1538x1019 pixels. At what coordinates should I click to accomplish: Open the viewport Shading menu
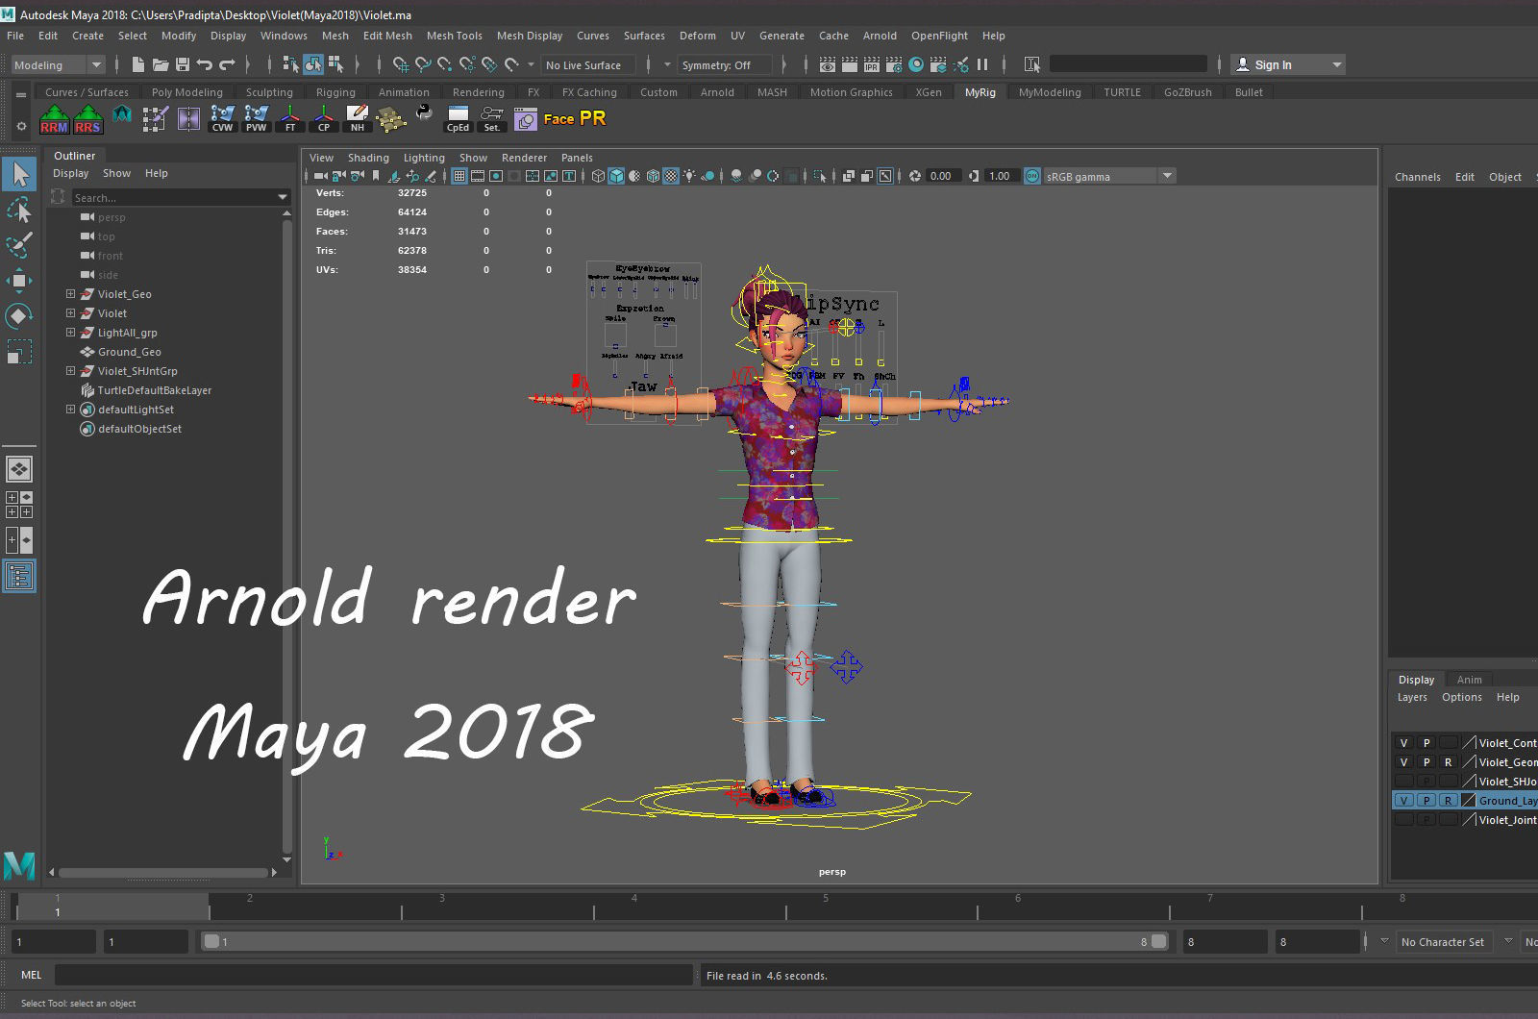(368, 158)
